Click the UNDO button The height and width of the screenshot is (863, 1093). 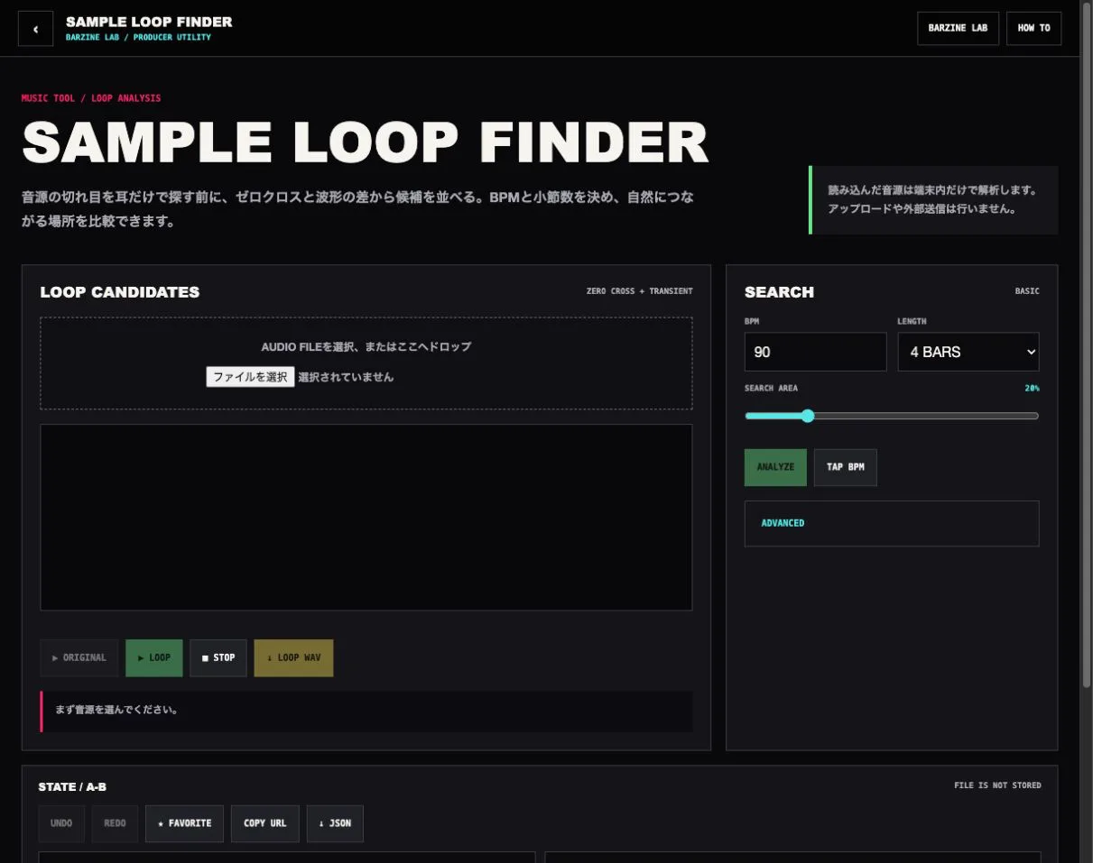61,823
